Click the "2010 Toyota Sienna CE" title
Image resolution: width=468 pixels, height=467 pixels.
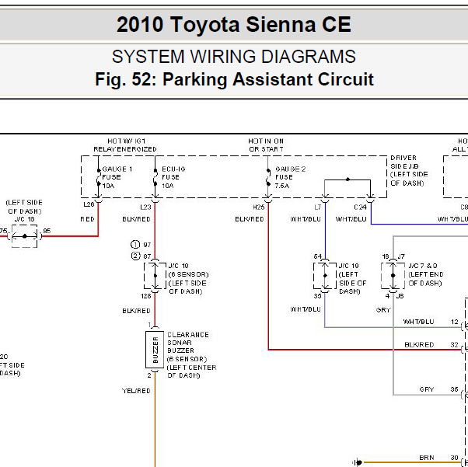[x=234, y=24]
